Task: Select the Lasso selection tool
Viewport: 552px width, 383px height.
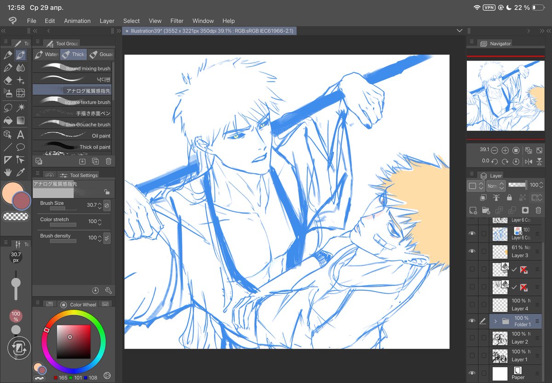Action: 8,108
